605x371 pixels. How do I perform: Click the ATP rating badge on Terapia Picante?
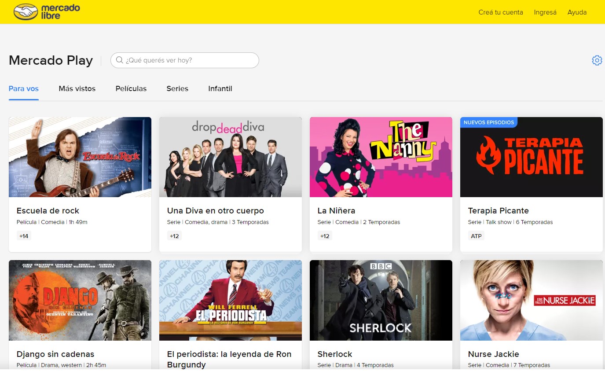coord(477,236)
